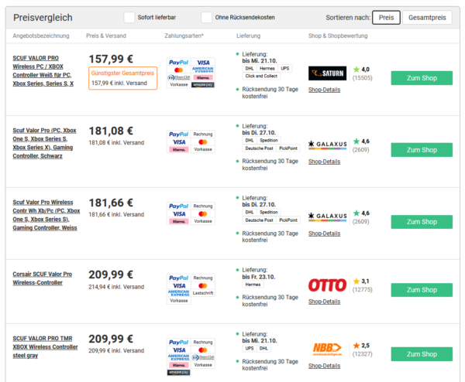The height and width of the screenshot is (382, 465).
Task: Click the first Galaxus shop logo
Action: (327, 145)
